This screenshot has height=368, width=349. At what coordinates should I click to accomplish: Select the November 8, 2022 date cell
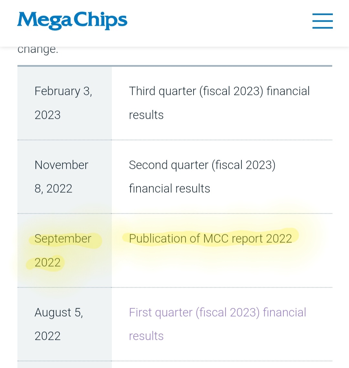(65, 177)
